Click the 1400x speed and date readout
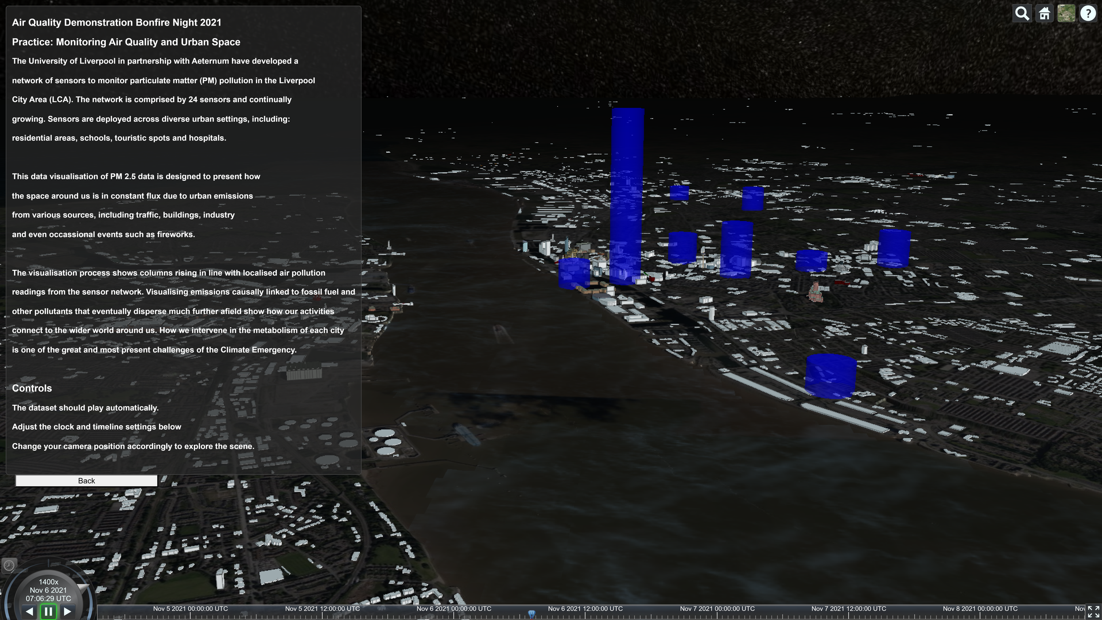Image resolution: width=1102 pixels, height=620 pixels. 48,590
